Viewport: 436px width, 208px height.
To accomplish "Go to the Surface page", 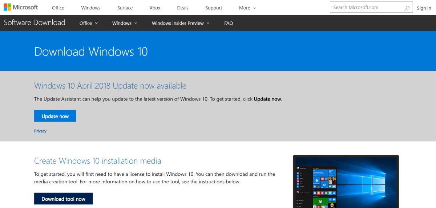I will [125, 8].
